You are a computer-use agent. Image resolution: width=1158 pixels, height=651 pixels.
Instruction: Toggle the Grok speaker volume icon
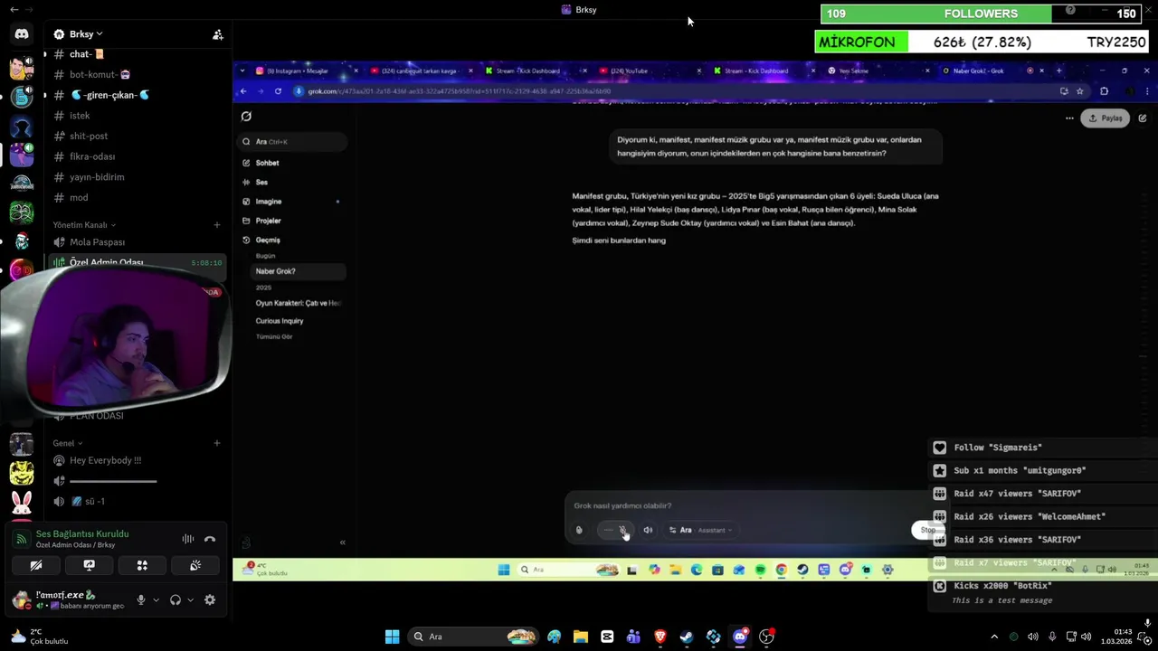click(648, 530)
